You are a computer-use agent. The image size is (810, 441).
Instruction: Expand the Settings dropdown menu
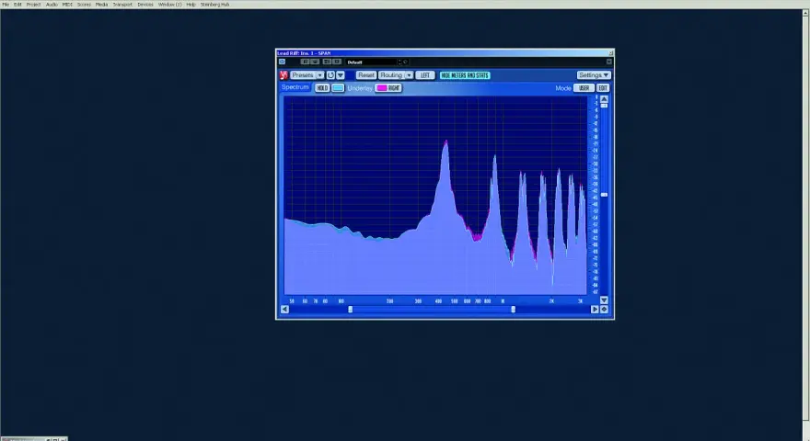coord(594,75)
